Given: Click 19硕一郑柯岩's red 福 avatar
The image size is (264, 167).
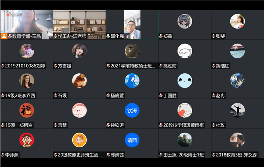Looking at the screenshot, I should (x=27, y=110).
